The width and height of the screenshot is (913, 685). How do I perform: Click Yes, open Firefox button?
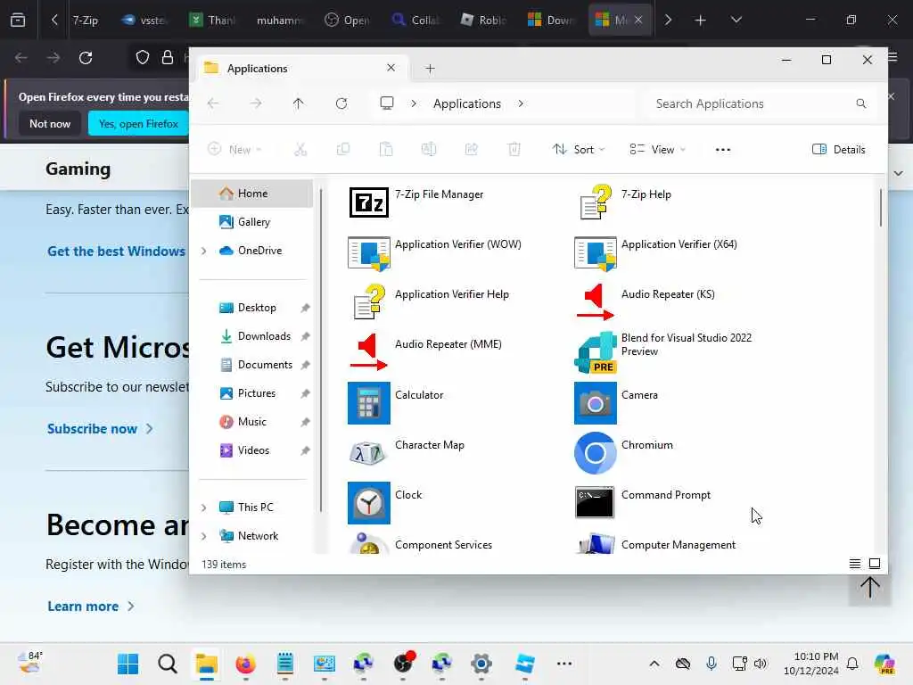[138, 124]
